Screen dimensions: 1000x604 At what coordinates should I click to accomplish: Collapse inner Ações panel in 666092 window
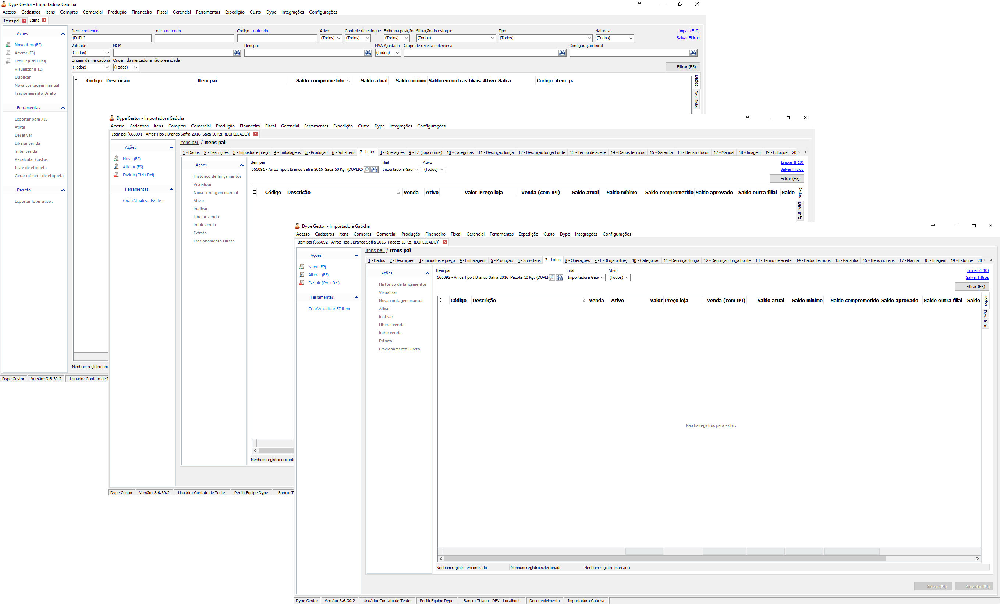click(428, 273)
